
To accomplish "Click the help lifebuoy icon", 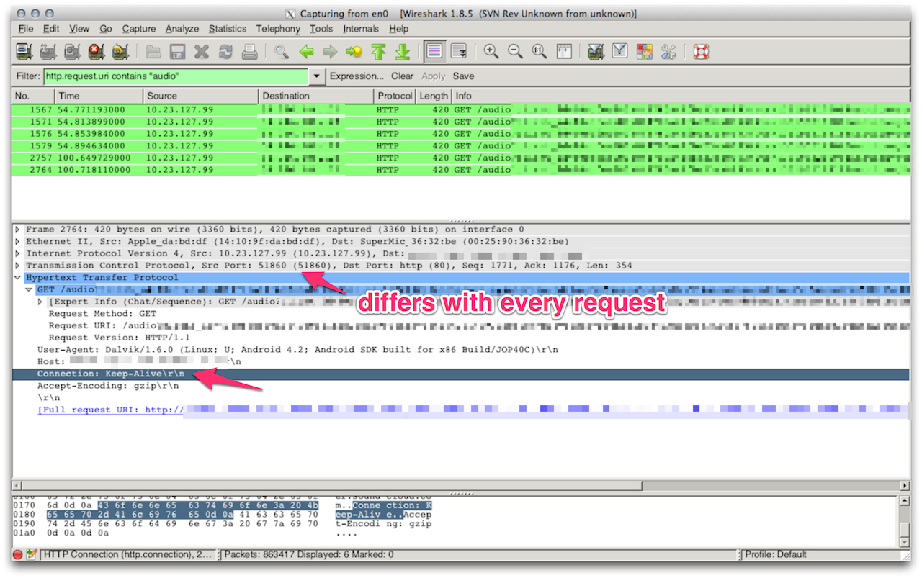I will 701,52.
